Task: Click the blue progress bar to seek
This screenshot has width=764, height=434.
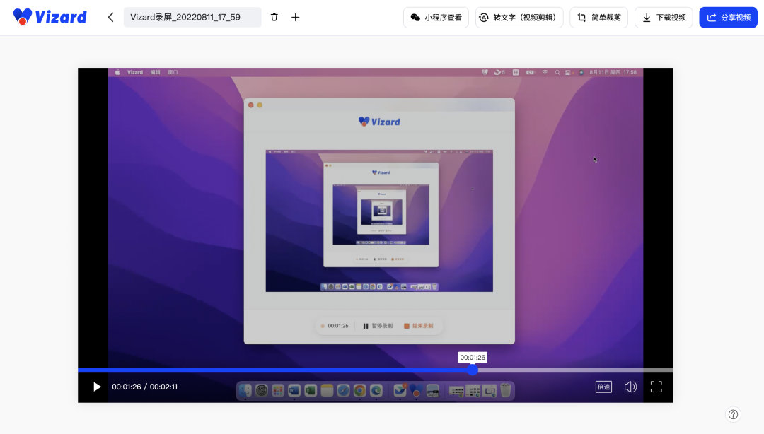Action: (283, 370)
